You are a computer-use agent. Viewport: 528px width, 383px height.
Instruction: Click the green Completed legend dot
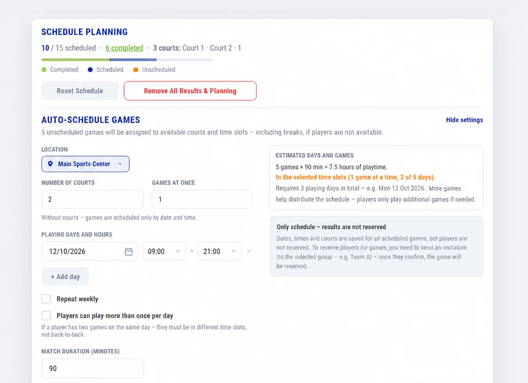(x=44, y=70)
